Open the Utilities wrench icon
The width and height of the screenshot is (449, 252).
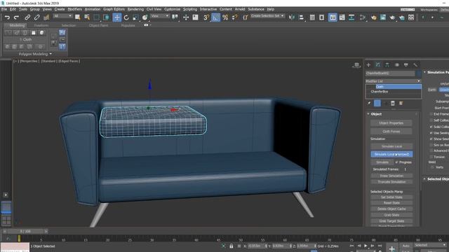[x=415, y=65]
